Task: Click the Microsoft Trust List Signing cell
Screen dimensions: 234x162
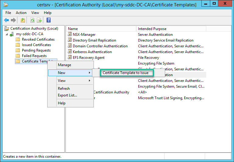Action: (x=171, y=98)
